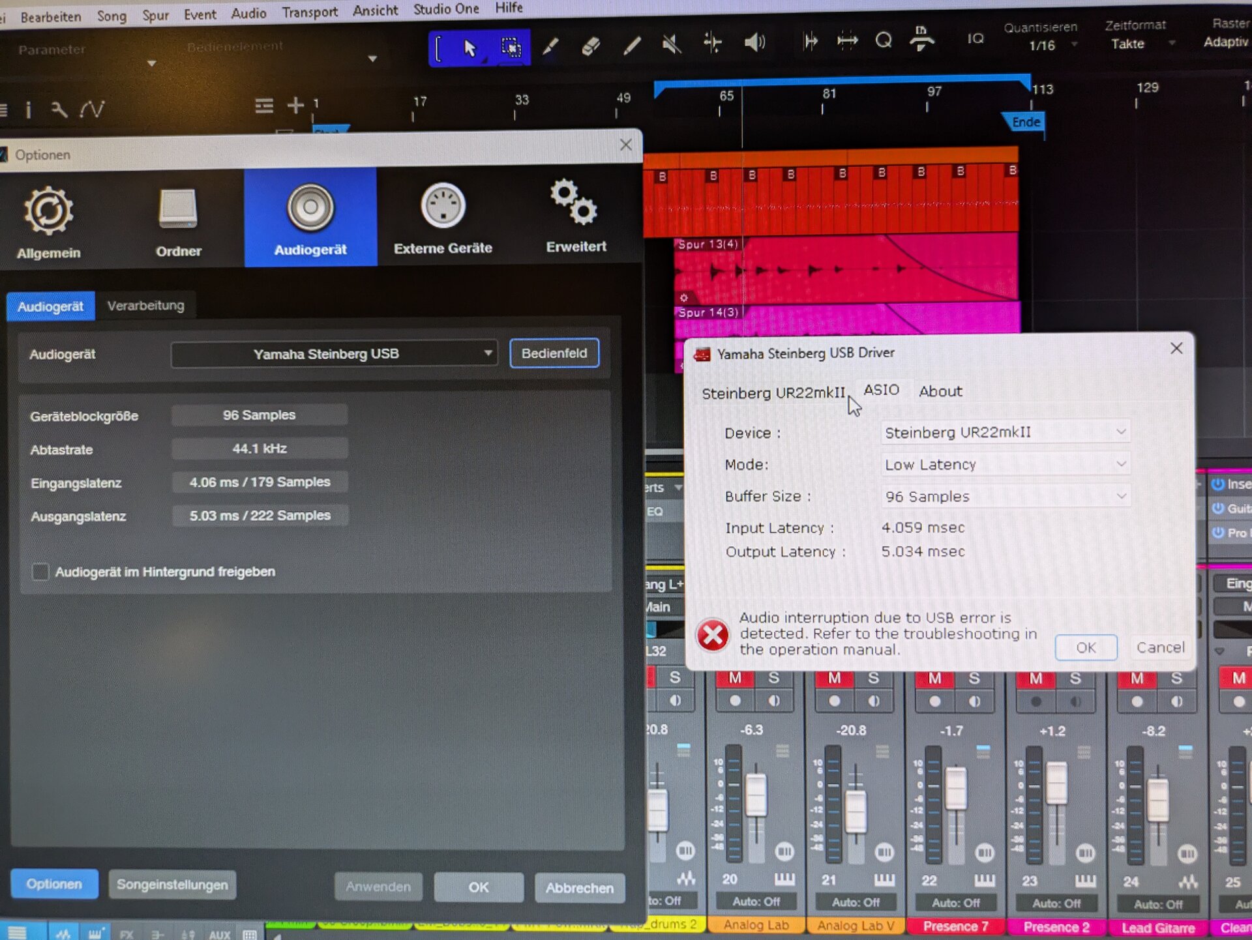Select the Arrow tool in toolbar
Screen dimensions: 1252x940
tap(469, 48)
